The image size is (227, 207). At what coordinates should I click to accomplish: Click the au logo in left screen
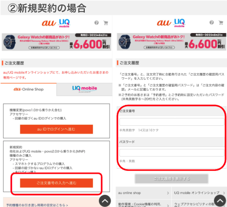[x=49, y=23]
